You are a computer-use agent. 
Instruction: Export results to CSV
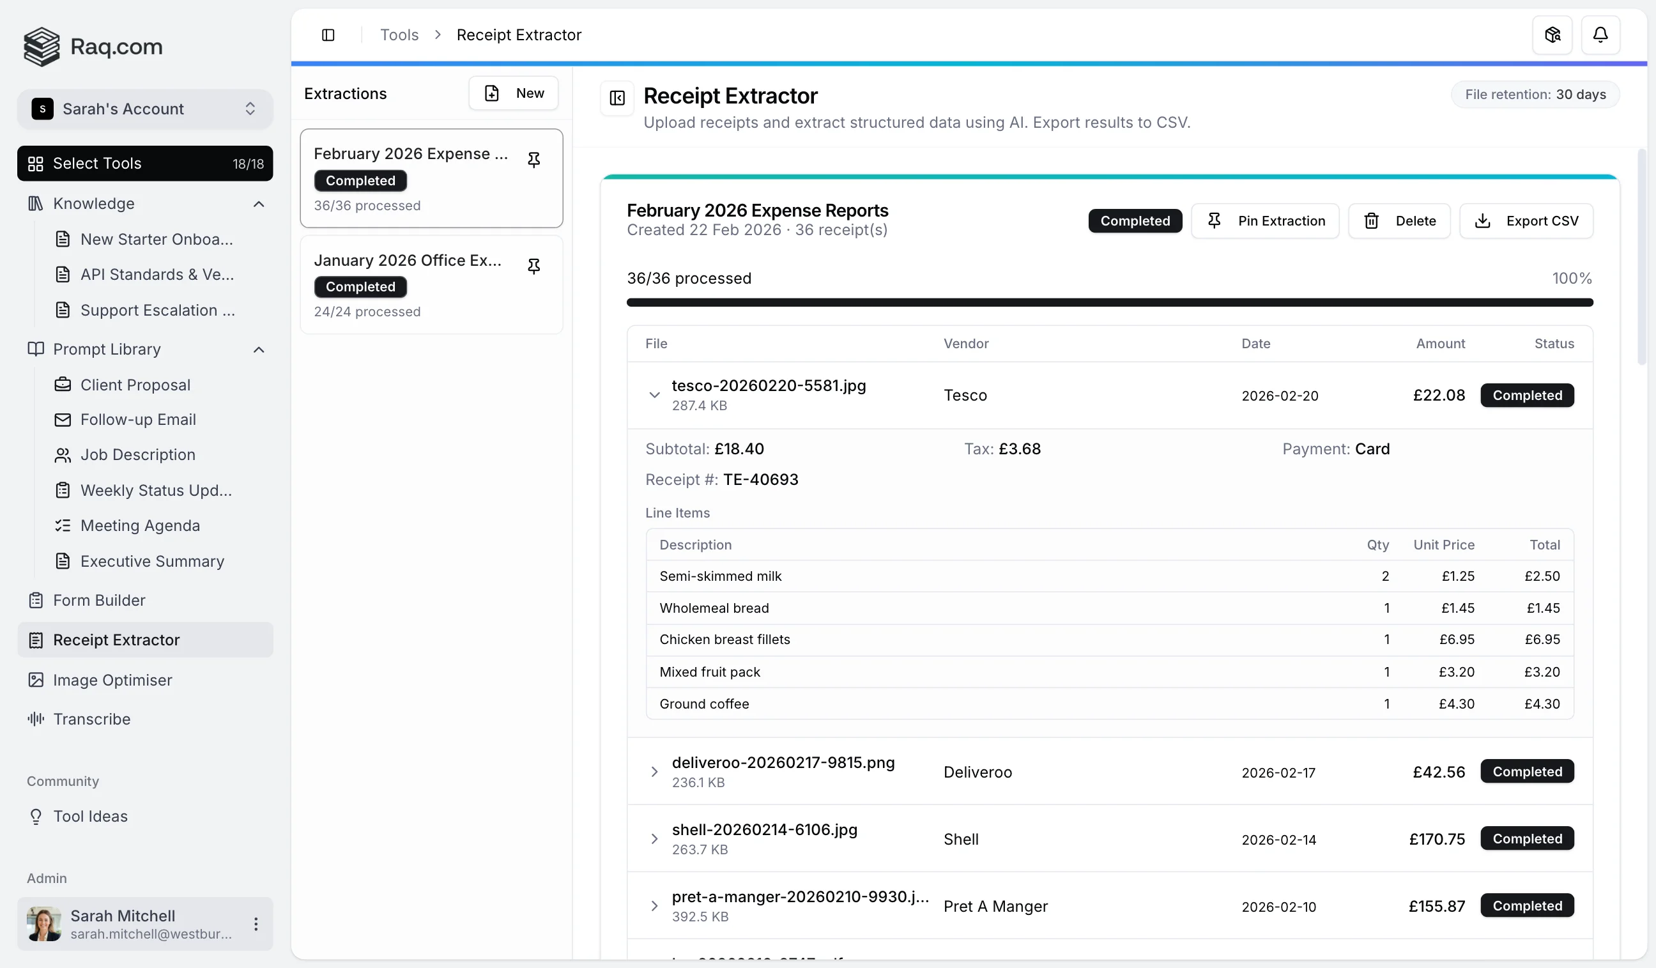coord(1525,221)
